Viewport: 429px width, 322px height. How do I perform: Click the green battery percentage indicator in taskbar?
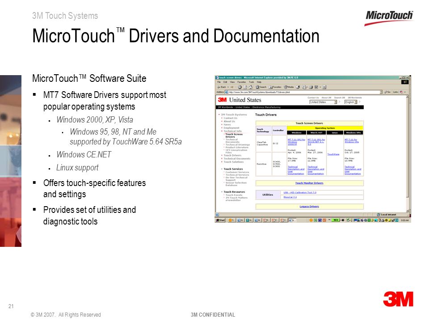coord(336,220)
